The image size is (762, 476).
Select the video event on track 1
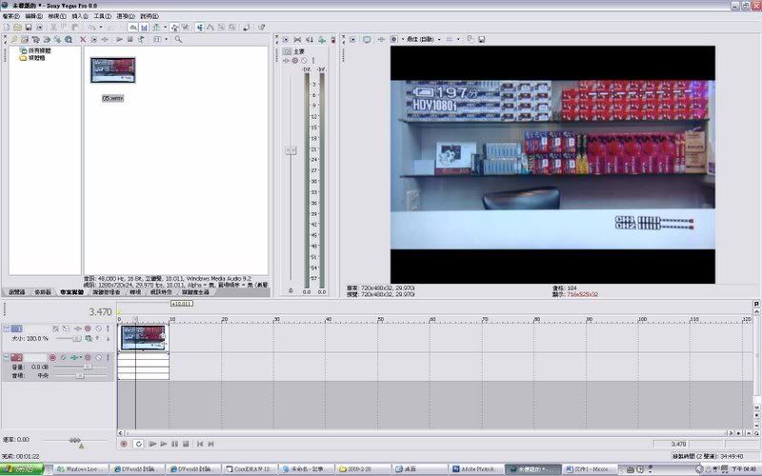pyautogui.click(x=143, y=338)
